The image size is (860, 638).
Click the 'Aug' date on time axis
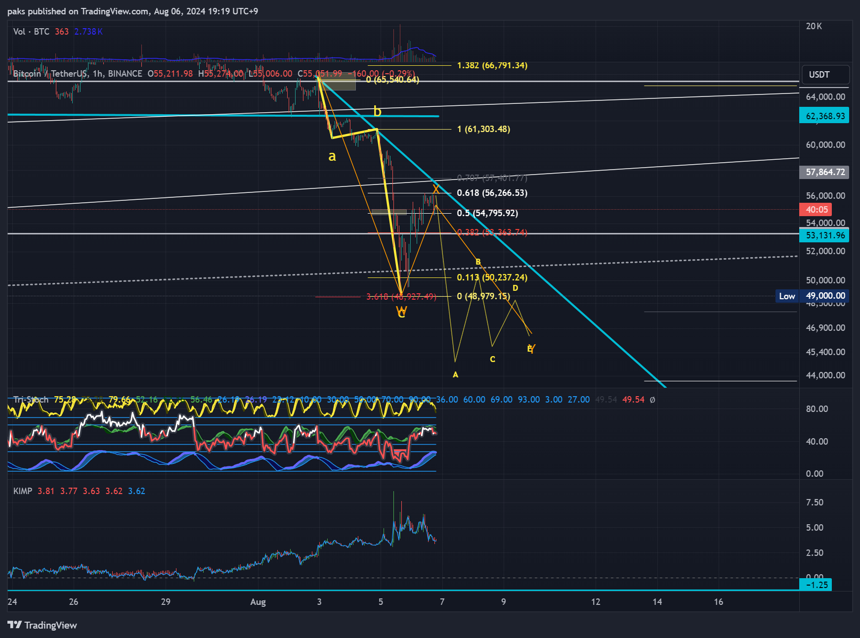tap(258, 602)
